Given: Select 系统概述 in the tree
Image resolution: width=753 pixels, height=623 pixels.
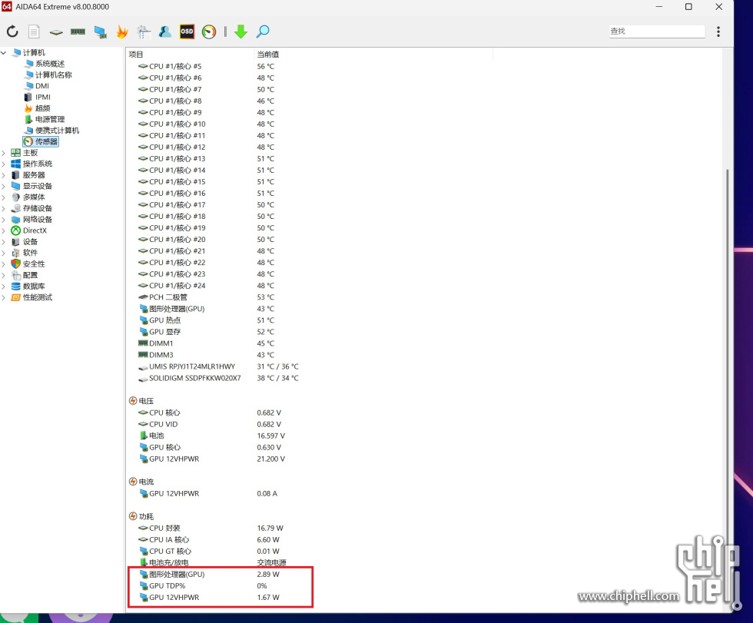Looking at the screenshot, I should pos(49,64).
